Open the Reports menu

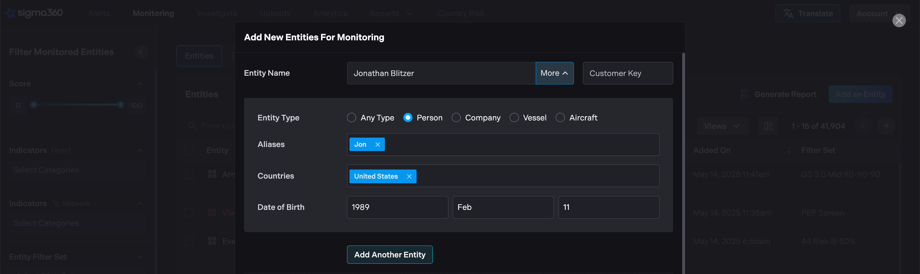point(391,13)
